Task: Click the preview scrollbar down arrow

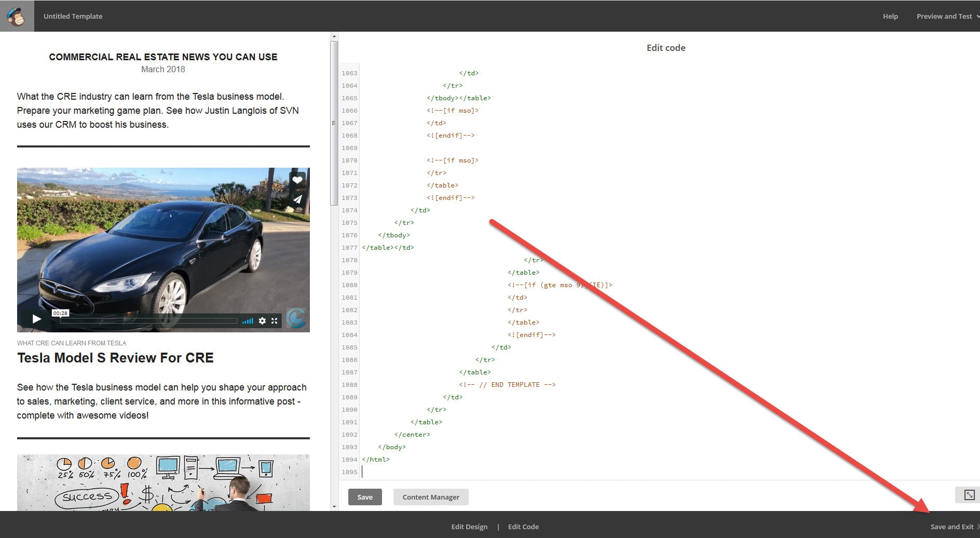Action: pyautogui.click(x=334, y=506)
